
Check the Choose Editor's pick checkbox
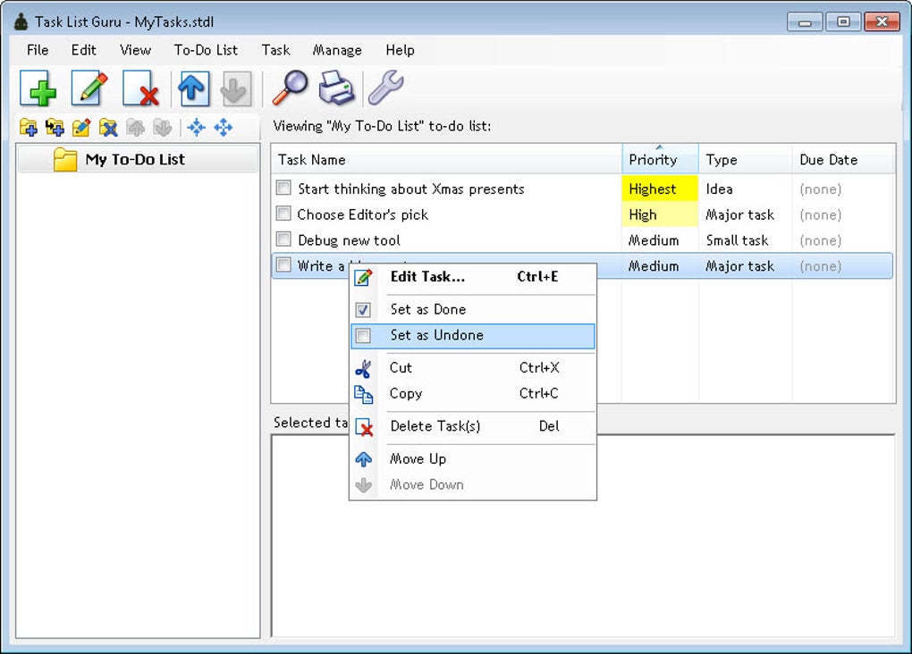pyautogui.click(x=283, y=214)
